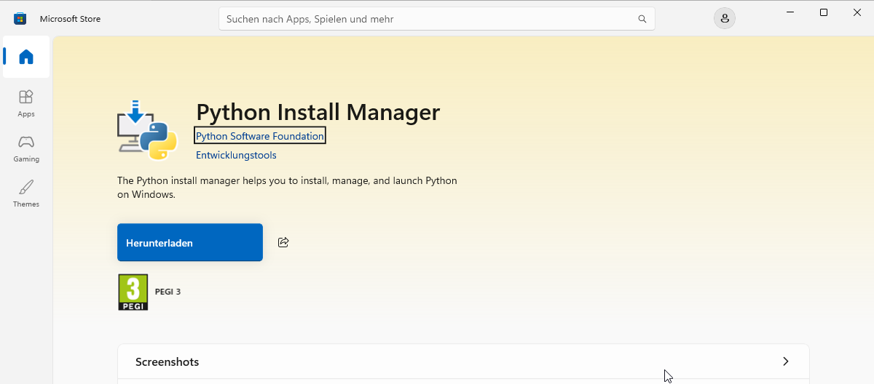Open the Entwicklungstools category link

click(x=236, y=156)
